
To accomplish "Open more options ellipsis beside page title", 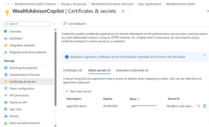I will 130,11.
